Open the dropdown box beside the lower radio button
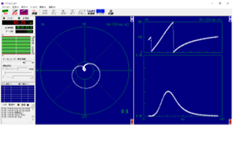 point(23,77)
